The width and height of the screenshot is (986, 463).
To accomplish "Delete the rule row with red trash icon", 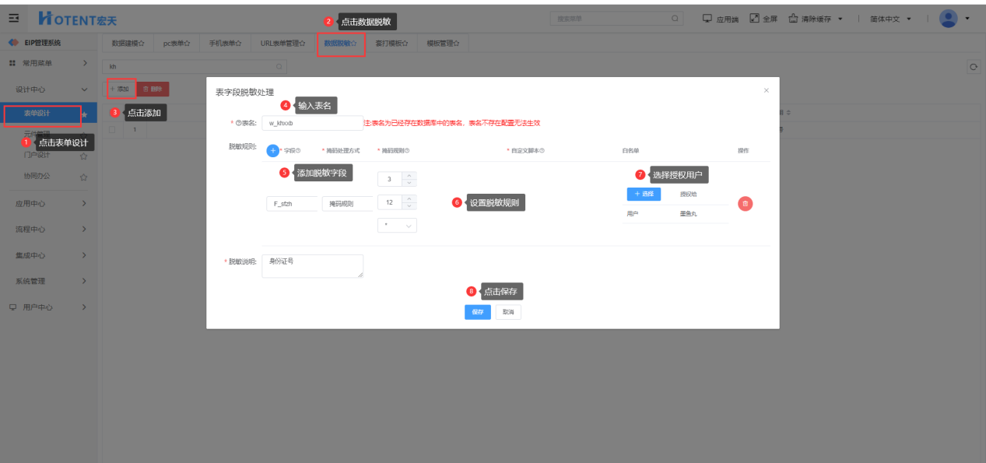I will click(x=746, y=203).
